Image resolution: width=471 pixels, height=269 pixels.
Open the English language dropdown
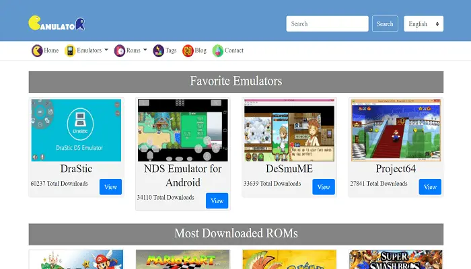[423, 24]
